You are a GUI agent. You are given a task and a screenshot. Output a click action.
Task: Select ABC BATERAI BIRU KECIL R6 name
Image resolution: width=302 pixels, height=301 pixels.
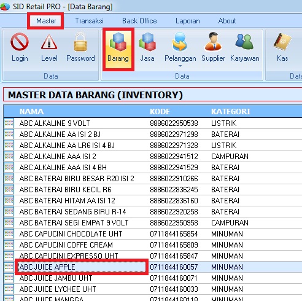tap(66, 190)
